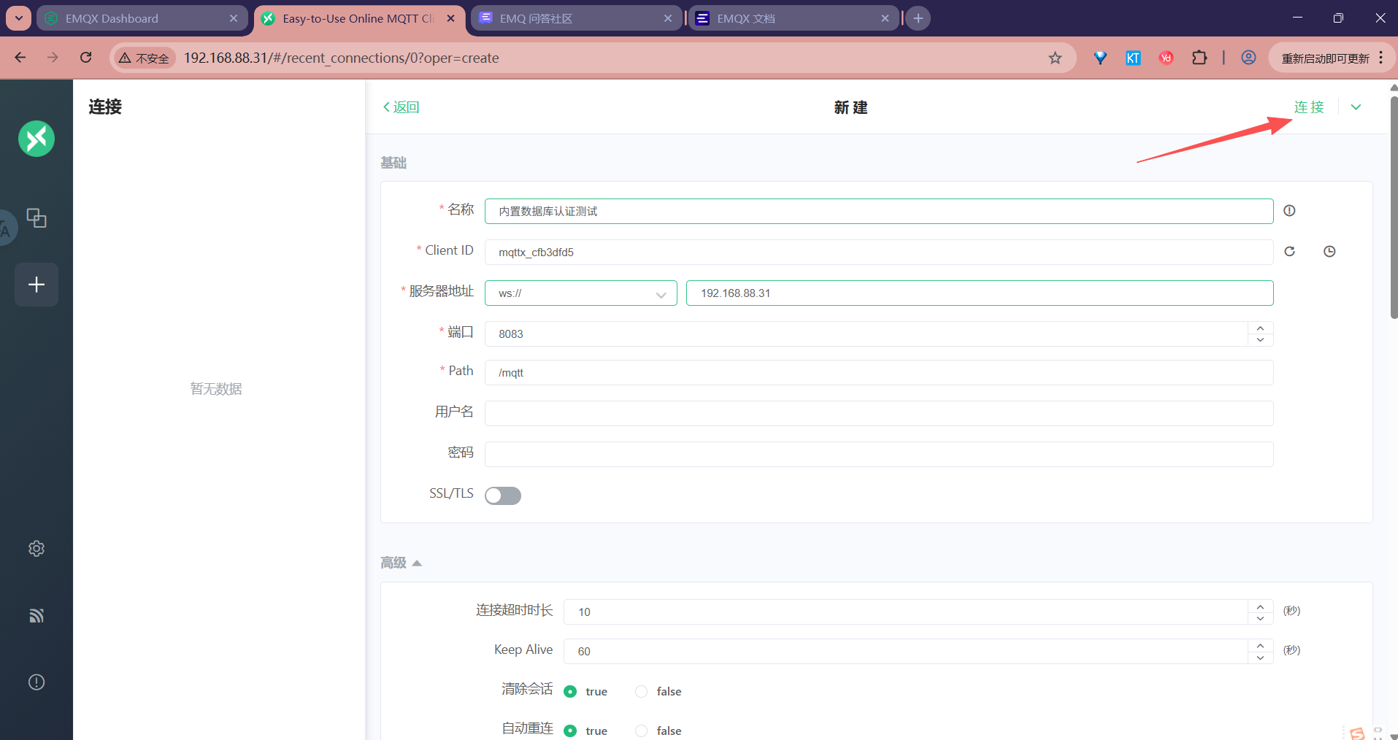1398x740 pixels.
Task: Click the 重新启动即可更新 update button
Action: click(x=1325, y=58)
